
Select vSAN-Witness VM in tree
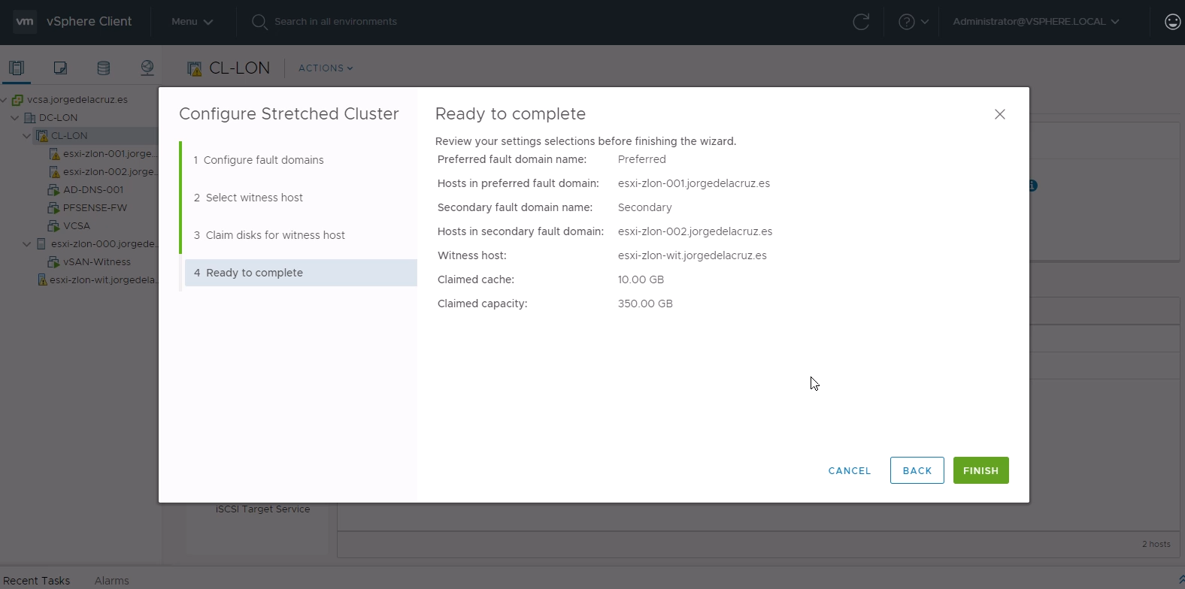97,261
